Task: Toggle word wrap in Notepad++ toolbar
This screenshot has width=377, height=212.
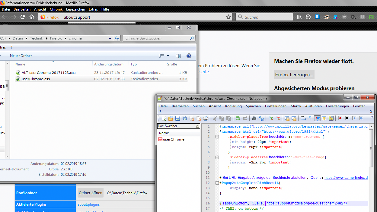Action: coord(303,118)
